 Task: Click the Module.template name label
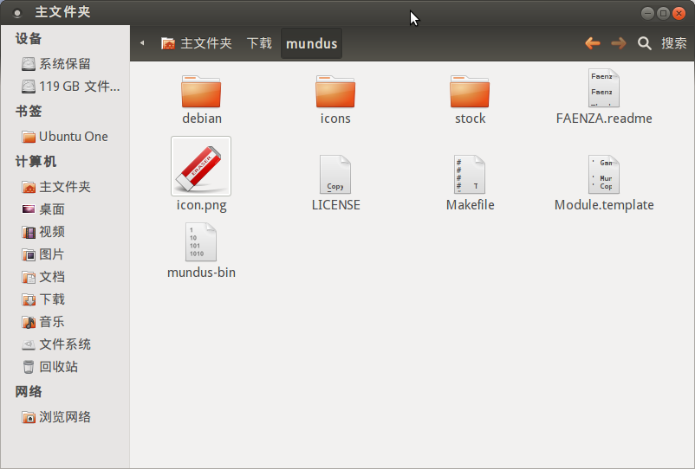click(604, 205)
